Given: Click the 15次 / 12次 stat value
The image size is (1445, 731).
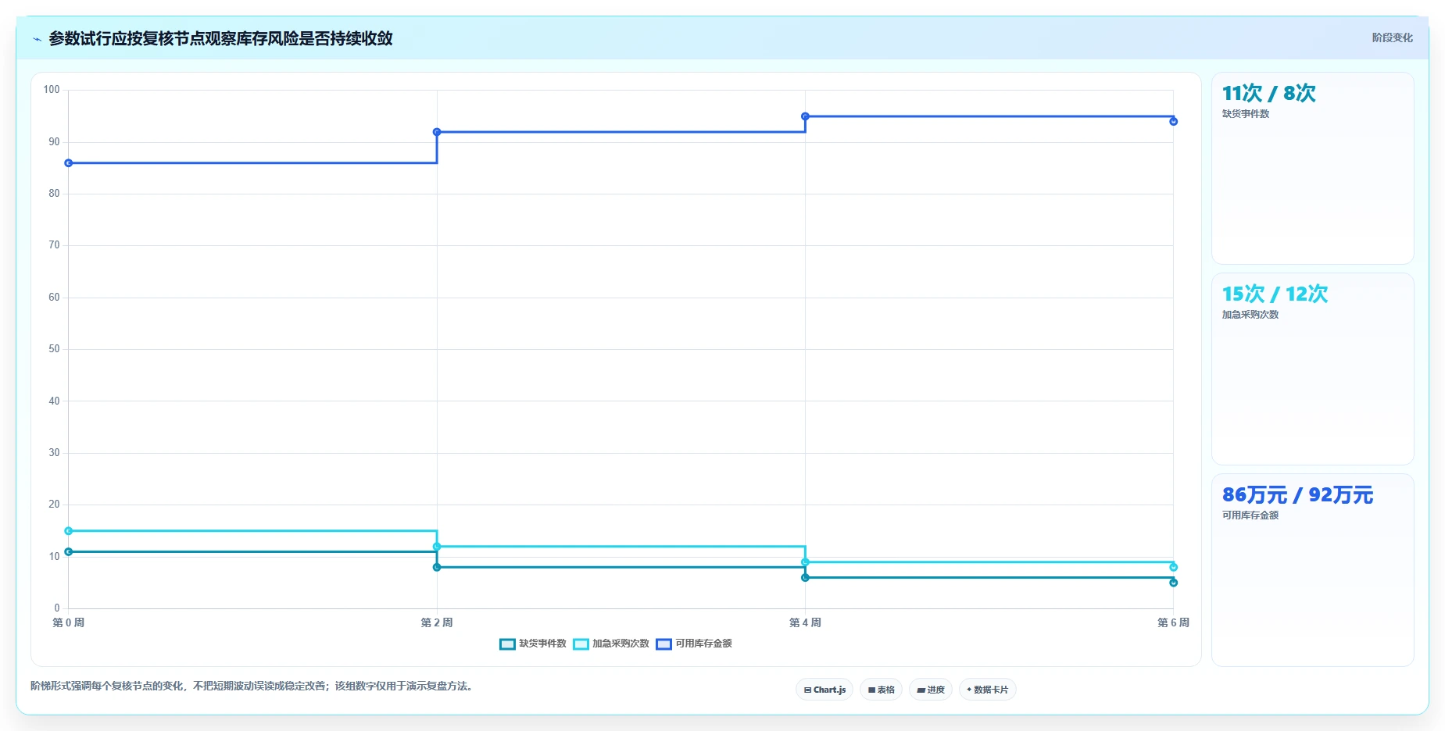Looking at the screenshot, I should coord(1275,294).
